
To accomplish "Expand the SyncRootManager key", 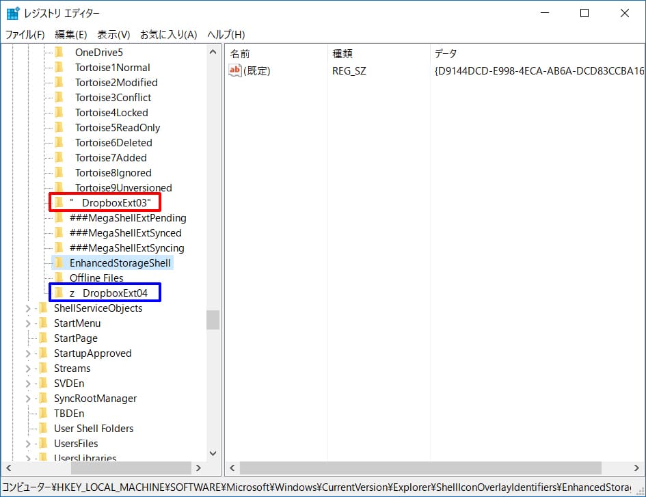I will point(27,399).
